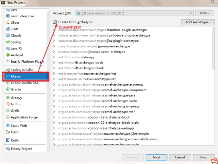Select cocoon-22-archetype-webapp entry
The image size is (218, 164).
pos(96,128)
